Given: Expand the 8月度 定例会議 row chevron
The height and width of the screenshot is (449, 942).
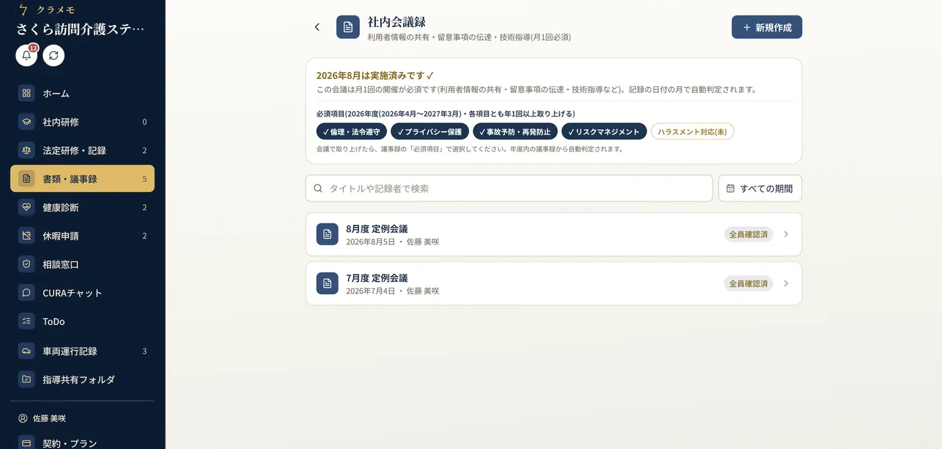Looking at the screenshot, I should (786, 234).
